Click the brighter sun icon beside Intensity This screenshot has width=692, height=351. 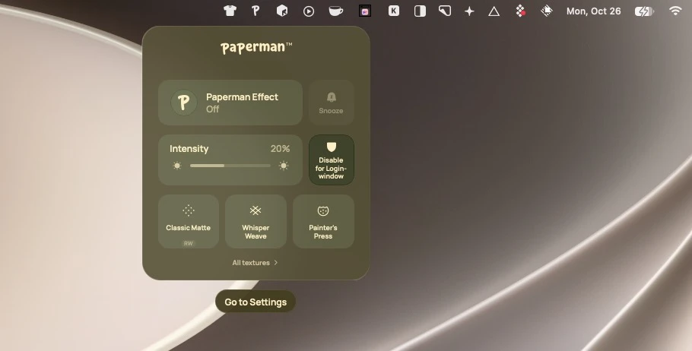(x=284, y=166)
